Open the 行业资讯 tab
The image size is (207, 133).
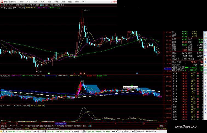click(34, 128)
